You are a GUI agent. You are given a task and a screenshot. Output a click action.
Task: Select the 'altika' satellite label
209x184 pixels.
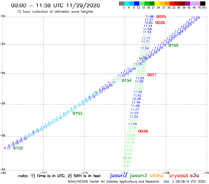pos(156,175)
